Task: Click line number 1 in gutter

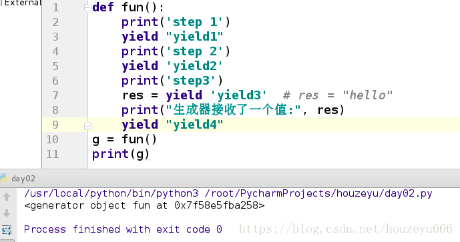Action: coord(55,7)
